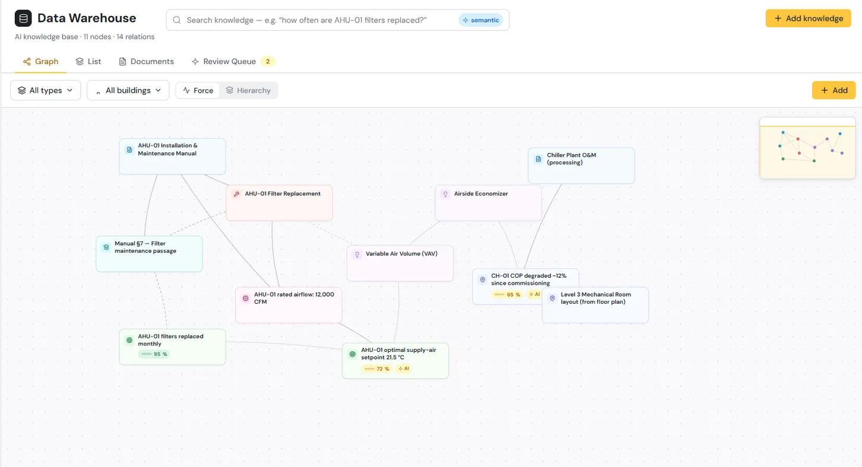Open the All buildings dropdown

click(128, 90)
